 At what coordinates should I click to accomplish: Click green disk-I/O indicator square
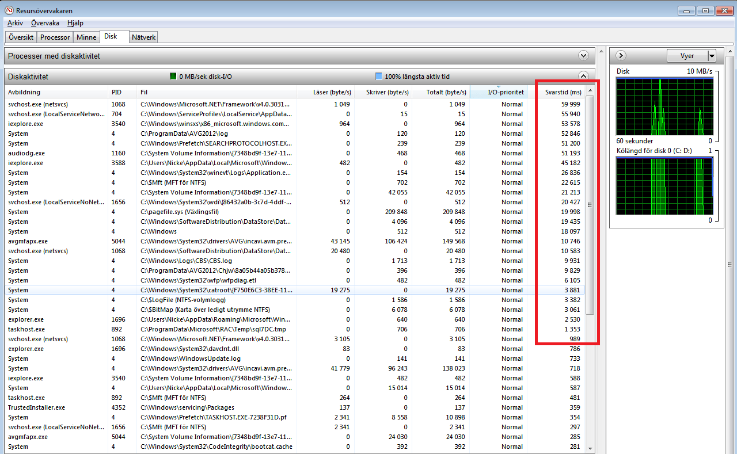(x=173, y=76)
